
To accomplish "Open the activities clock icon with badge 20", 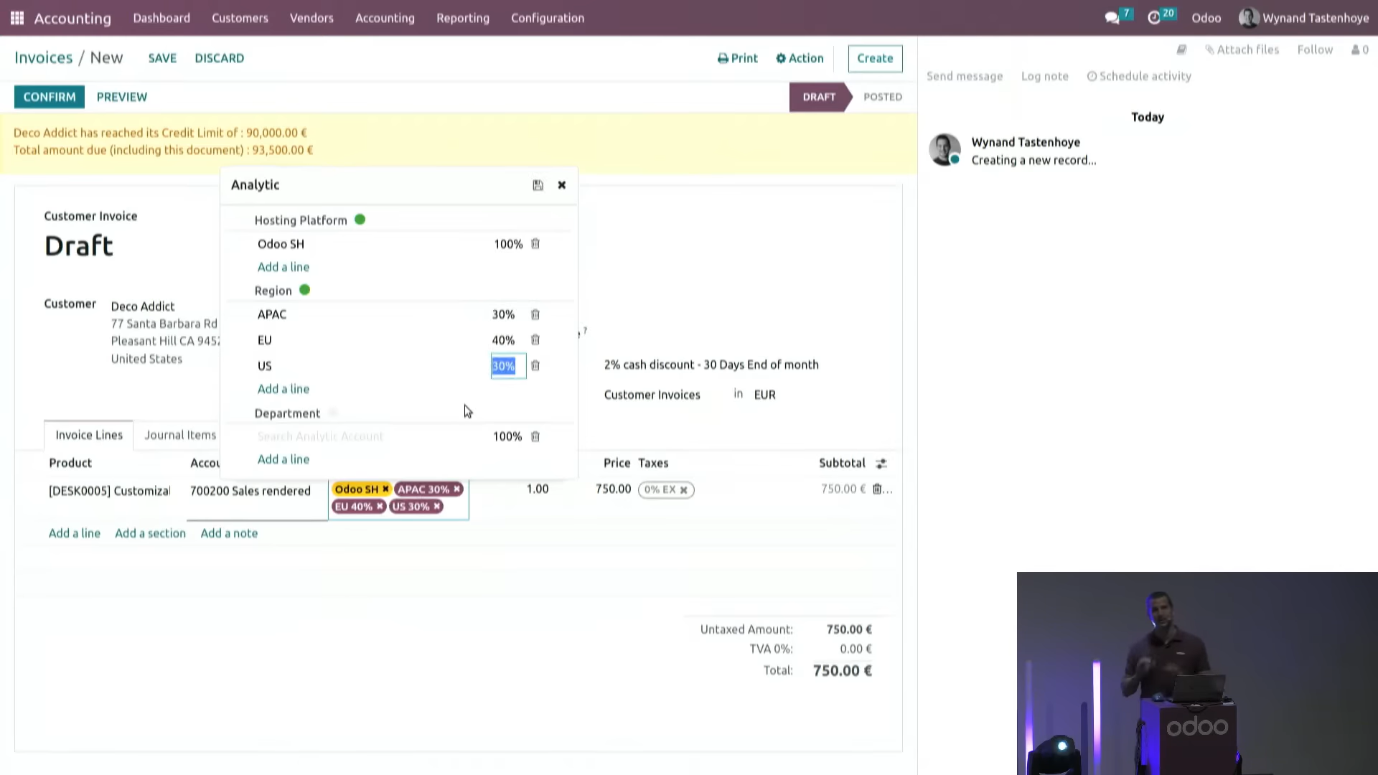I will pos(1161,17).
